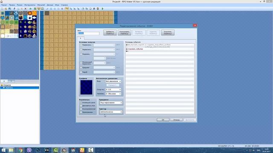Screen dimensions: 273x153
Task: Select the 1/2 zoom scale icon
Action: pyautogui.click(x=71, y=8)
